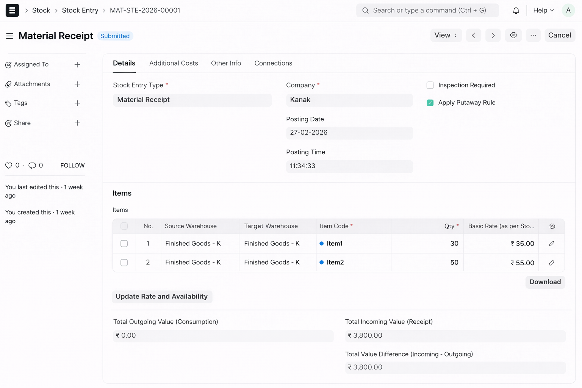
Task: Edit row 2 Item2 pencil icon
Action: [551, 263]
